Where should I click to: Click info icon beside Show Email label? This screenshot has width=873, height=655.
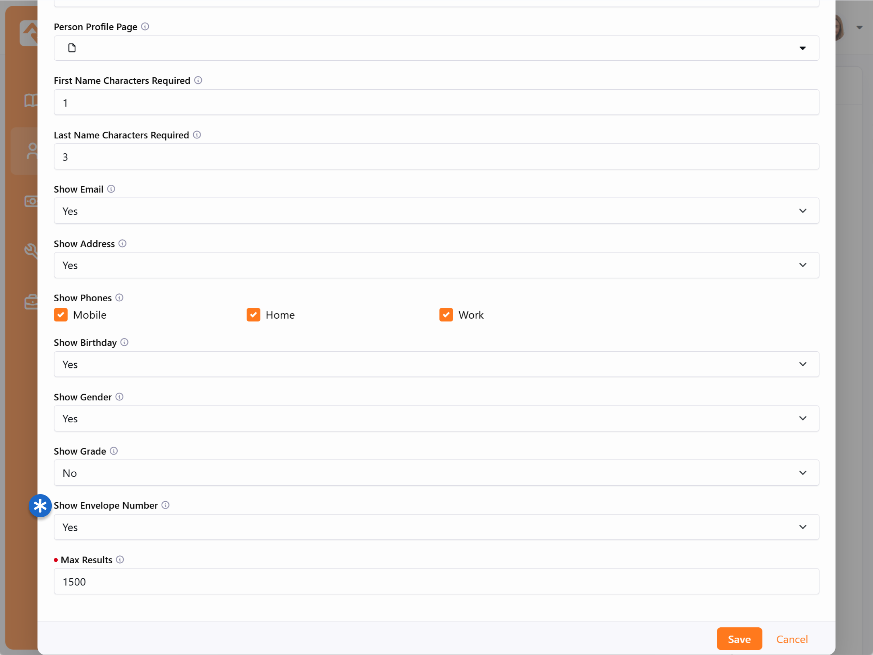click(111, 189)
